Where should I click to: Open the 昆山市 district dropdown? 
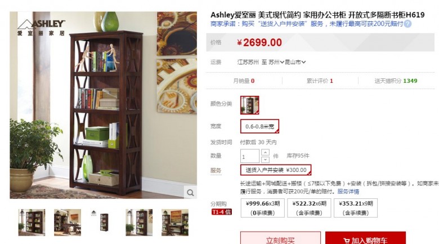(295, 62)
